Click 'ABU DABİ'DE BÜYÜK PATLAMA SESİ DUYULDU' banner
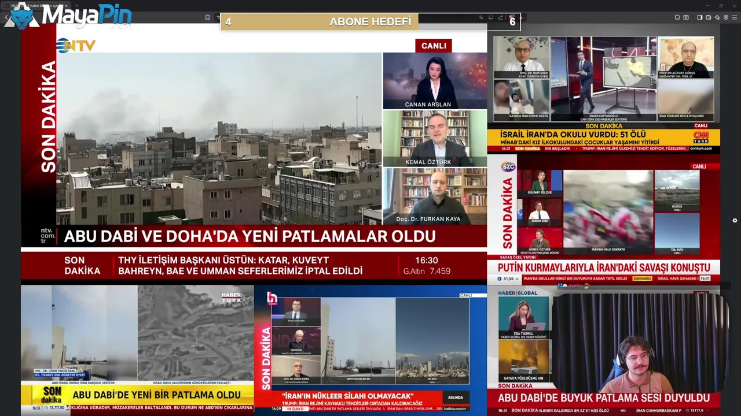 [x=604, y=398]
